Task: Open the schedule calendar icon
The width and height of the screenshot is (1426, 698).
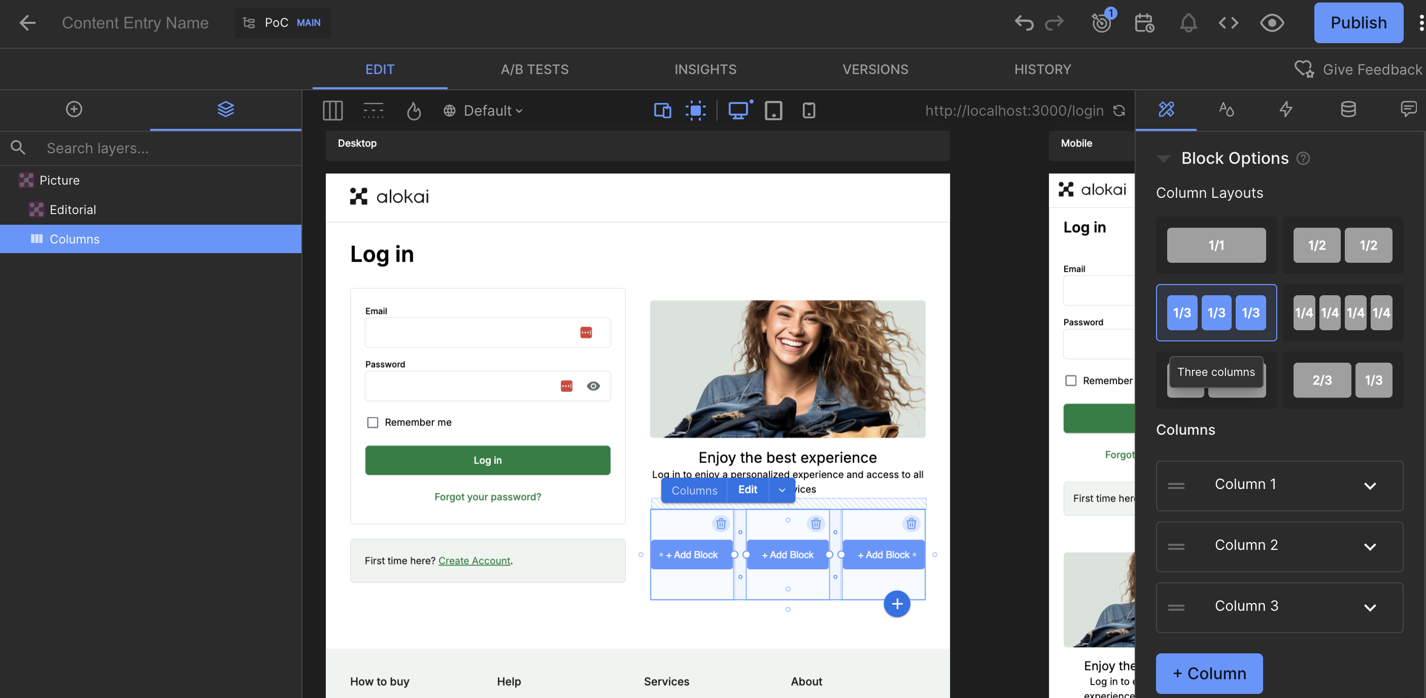Action: [x=1144, y=23]
